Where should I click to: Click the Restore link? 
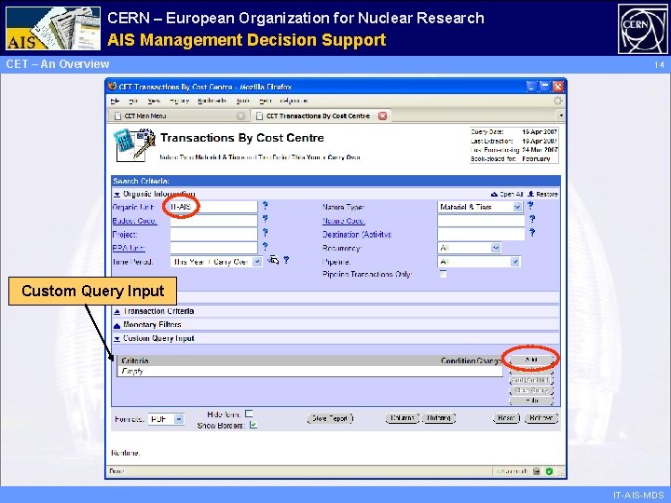pyautogui.click(x=543, y=194)
